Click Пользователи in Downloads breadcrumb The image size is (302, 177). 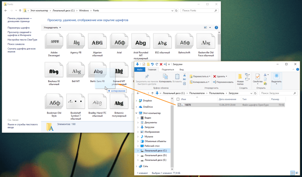pos(197,93)
